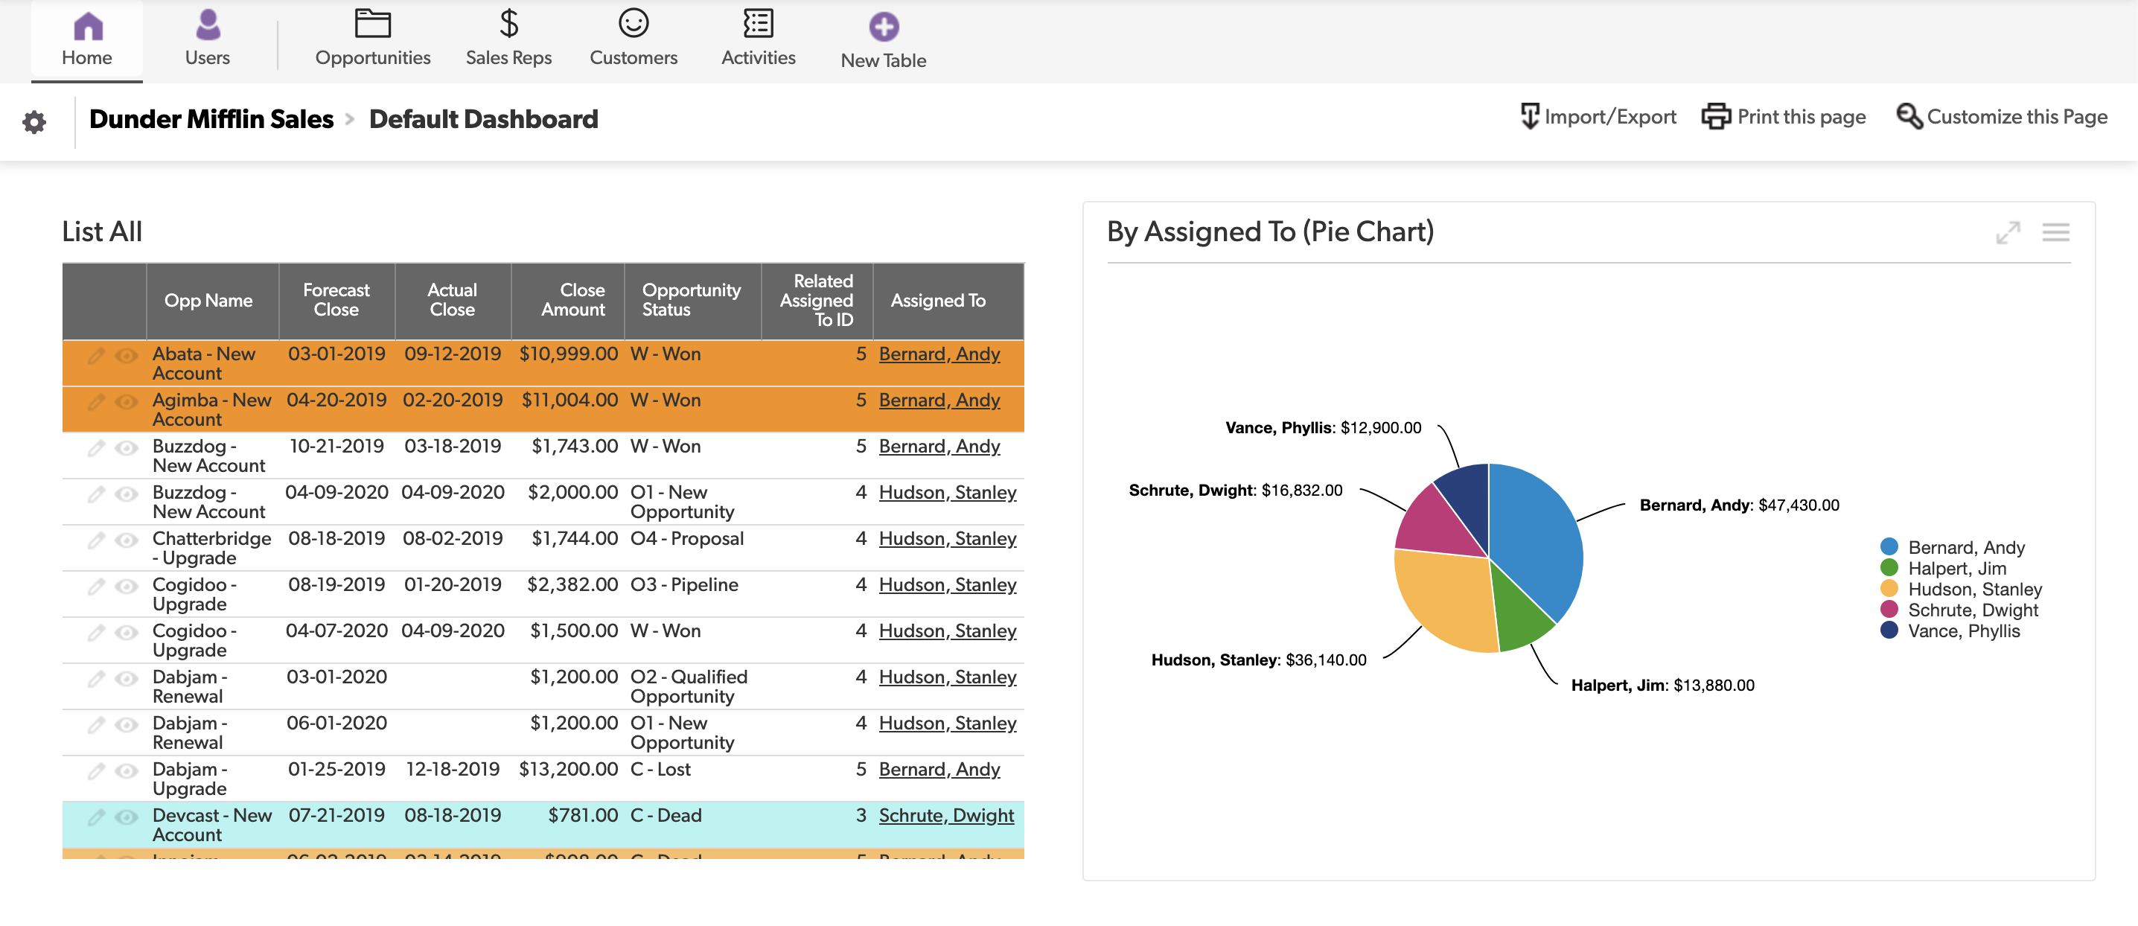Open the settings gear beside Dunder Mifflin Sales

(x=34, y=122)
